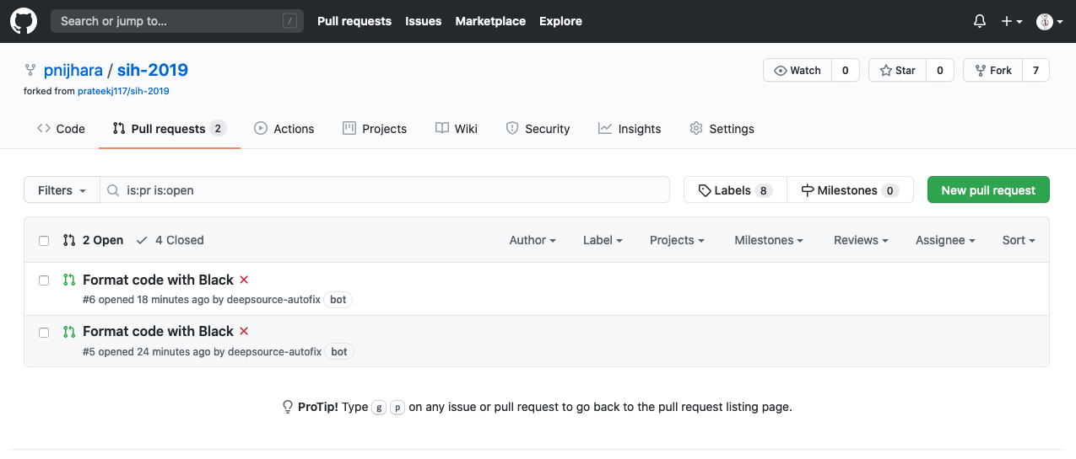
Task: Toggle the select-all pull requests checkbox
Action: [x=44, y=241]
